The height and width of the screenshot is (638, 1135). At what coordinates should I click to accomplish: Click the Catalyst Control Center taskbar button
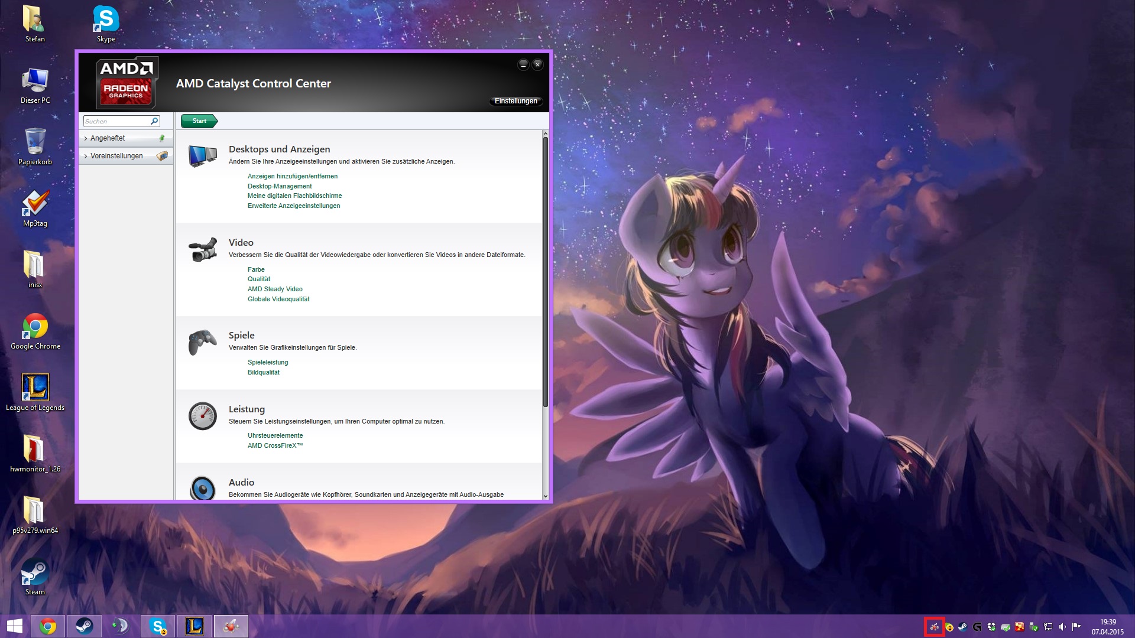tap(231, 626)
